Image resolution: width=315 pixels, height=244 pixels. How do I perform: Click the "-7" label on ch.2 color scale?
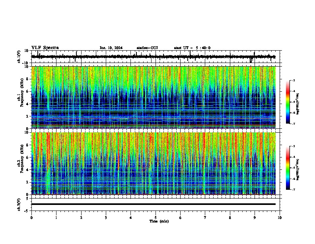(293, 189)
